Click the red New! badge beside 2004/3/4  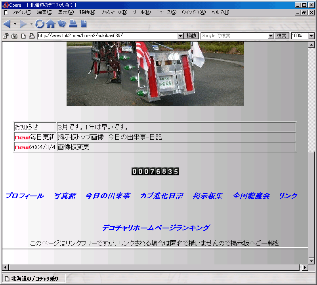point(23,148)
